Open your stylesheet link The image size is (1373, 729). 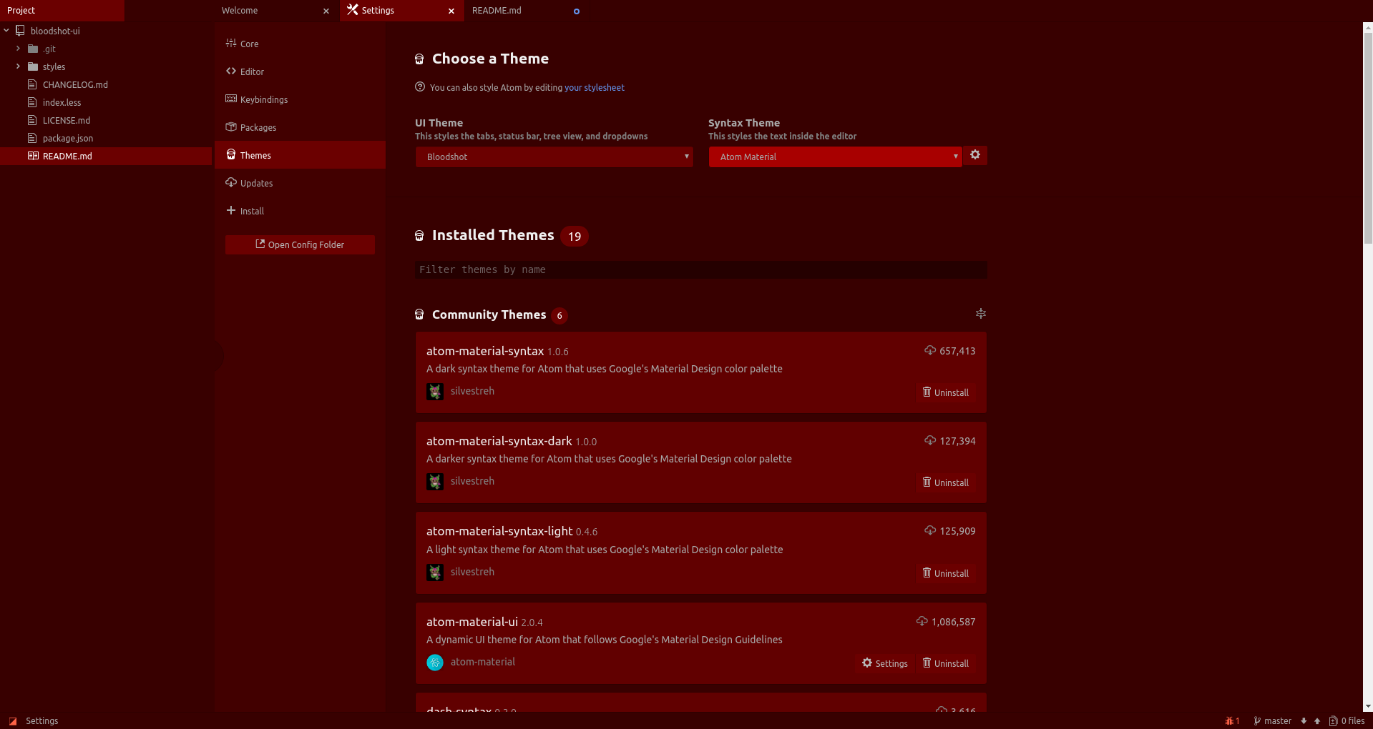click(x=595, y=87)
